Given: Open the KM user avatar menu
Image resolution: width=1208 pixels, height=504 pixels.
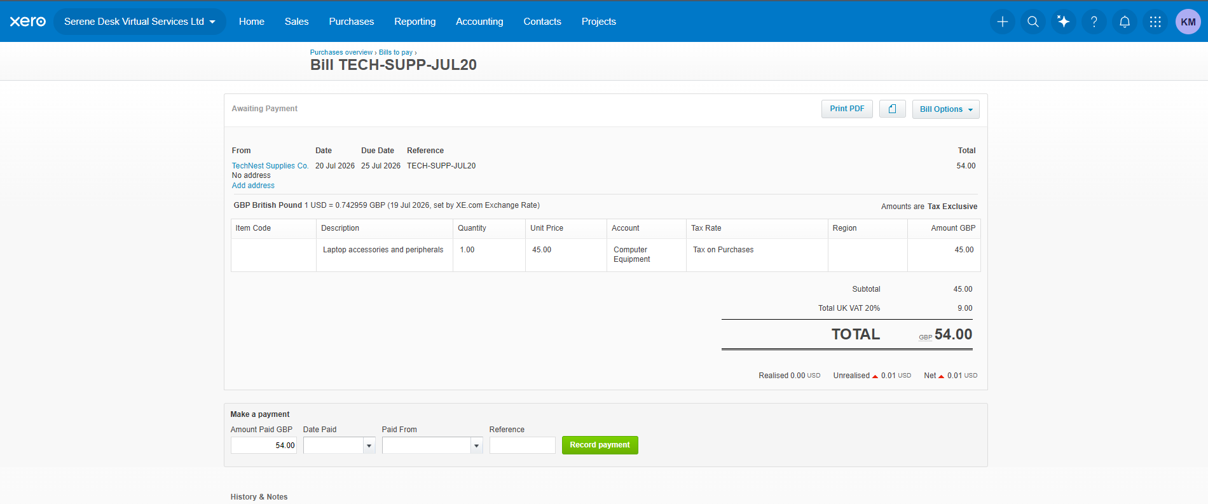Looking at the screenshot, I should click(1188, 22).
